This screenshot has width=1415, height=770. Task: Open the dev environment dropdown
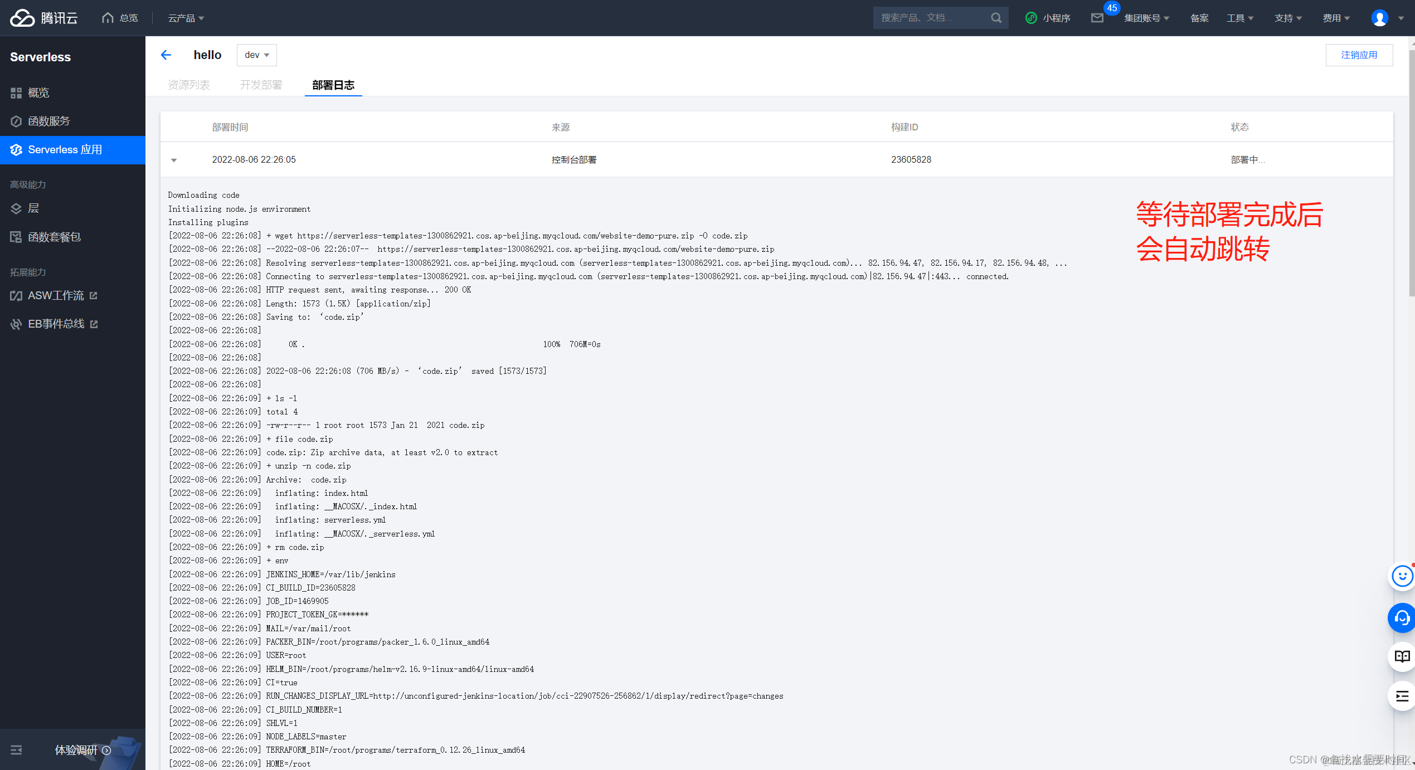pyautogui.click(x=256, y=55)
